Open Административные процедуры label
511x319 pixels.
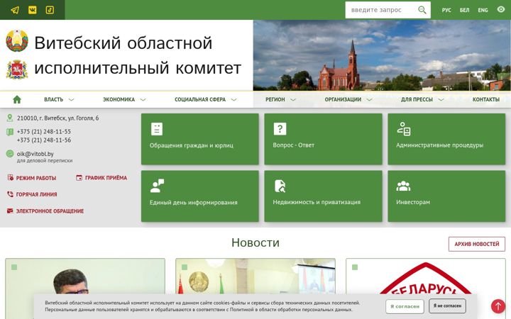pyautogui.click(x=439, y=145)
